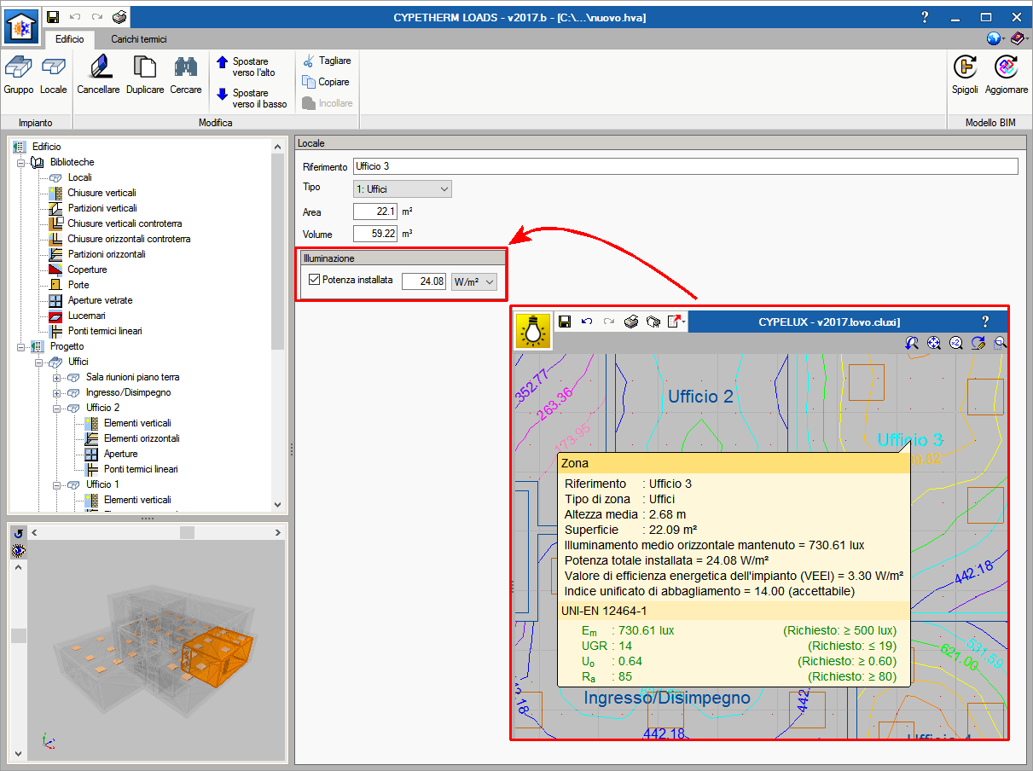Click the globe language icon
The width and height of the screenshot is (1033, 771).
pos(994,38)
